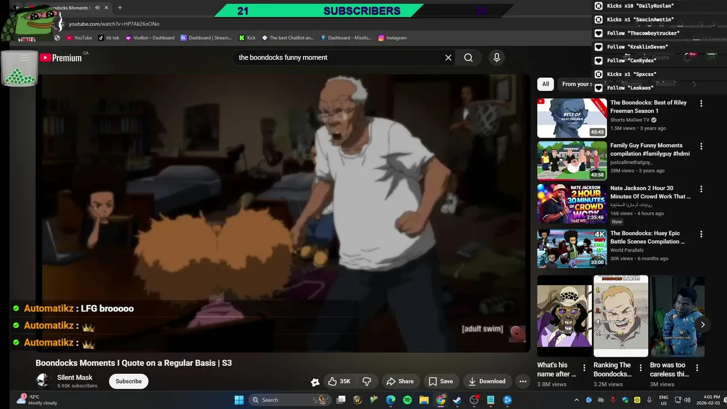This screenshot has width=727, height=409.
Task: Open Silent Mask channel avatar
Action: tap(43, 381)
